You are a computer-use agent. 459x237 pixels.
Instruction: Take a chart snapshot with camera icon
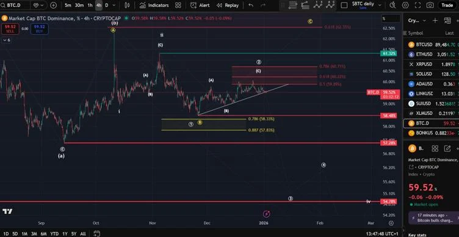tap(430, 5)
